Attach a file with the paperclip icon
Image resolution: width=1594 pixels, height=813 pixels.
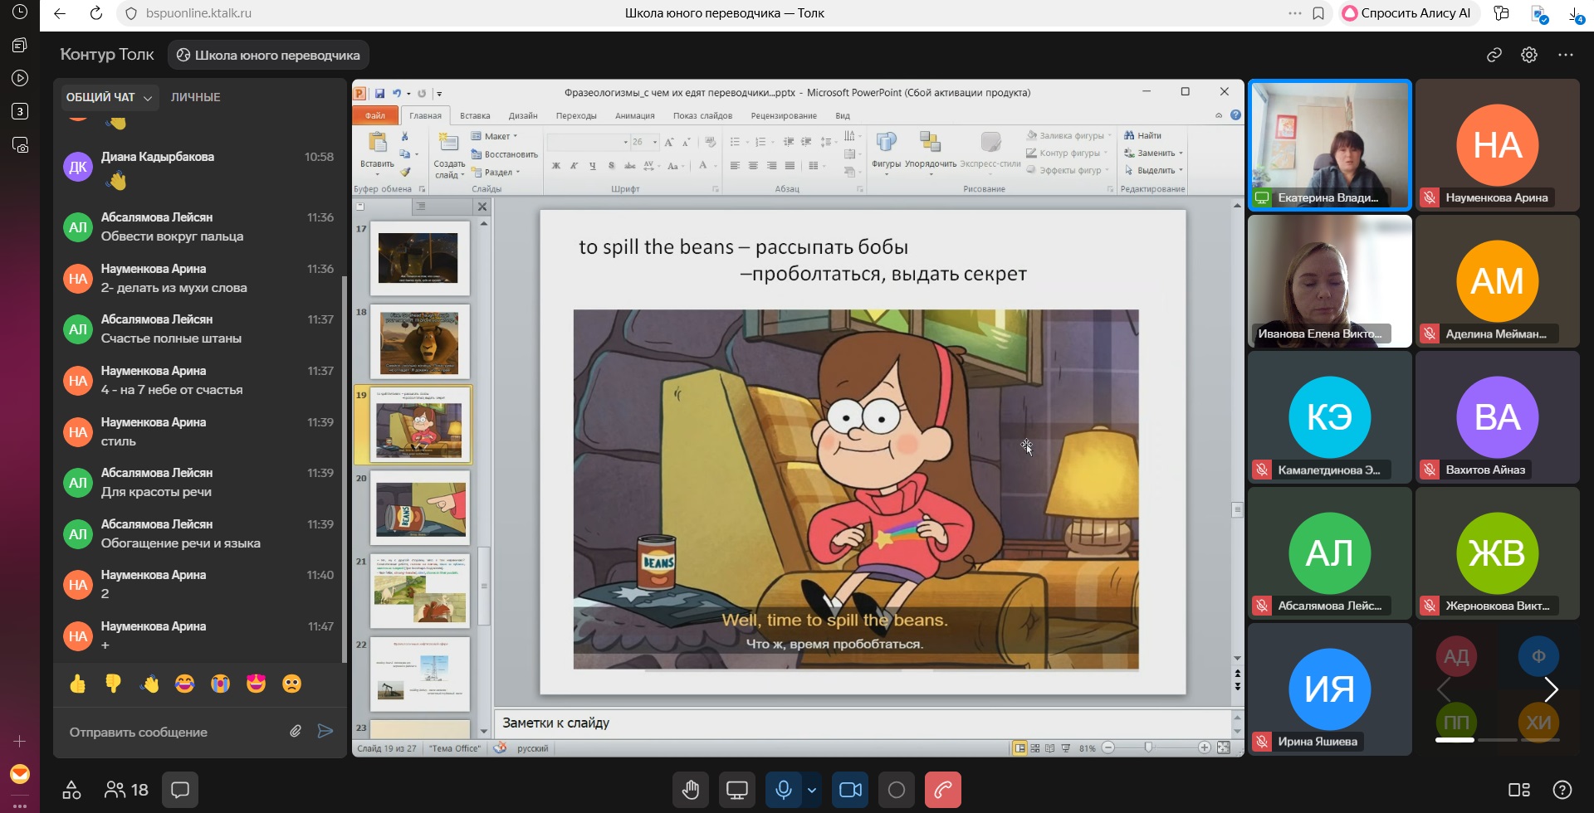(x=296, y=731)
